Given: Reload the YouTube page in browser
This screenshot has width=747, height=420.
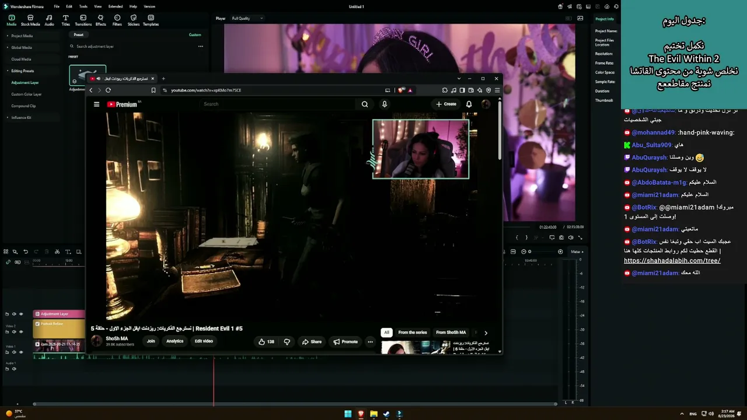Looking at the screenshot, I should (x=108, y=90).
